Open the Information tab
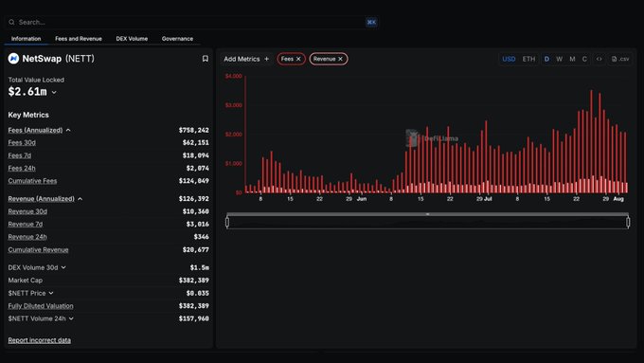The width and height of the screenshot is (644, 363). pyautogui.click(x=26, y=39)
